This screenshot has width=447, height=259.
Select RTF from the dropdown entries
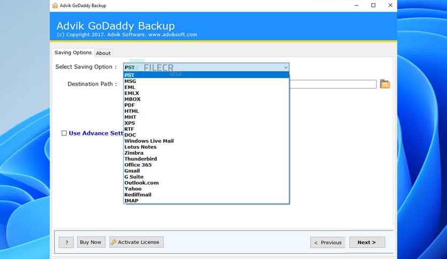point(206,129)
